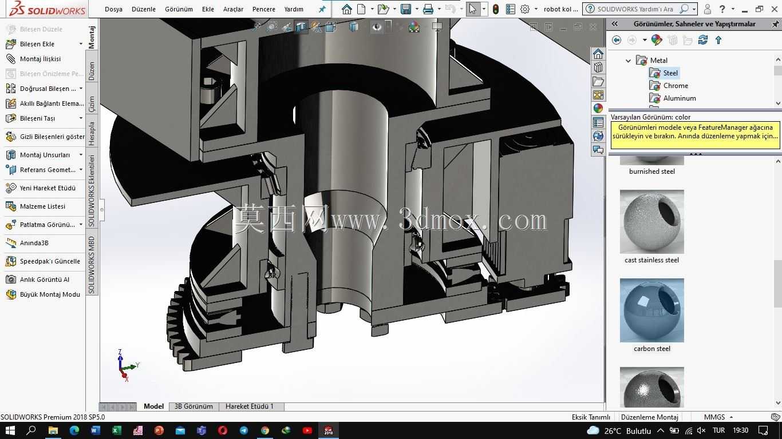
Task: Switch to Hareket Etüdü 1 tab
Action: tap(250, 406)
